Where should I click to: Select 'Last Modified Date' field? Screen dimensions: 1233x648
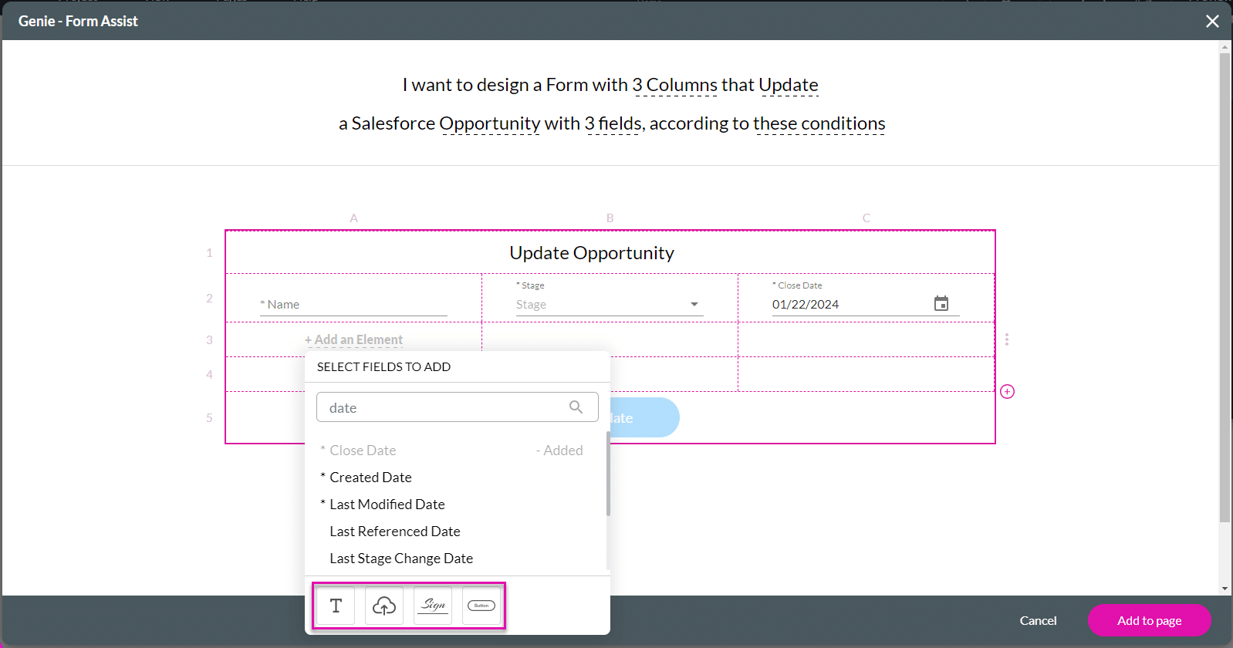pyautogui.click(x=387, y=505)
